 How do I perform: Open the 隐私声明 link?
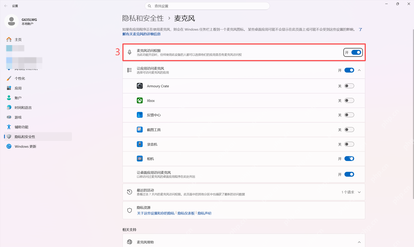click(x=204, y=213)
